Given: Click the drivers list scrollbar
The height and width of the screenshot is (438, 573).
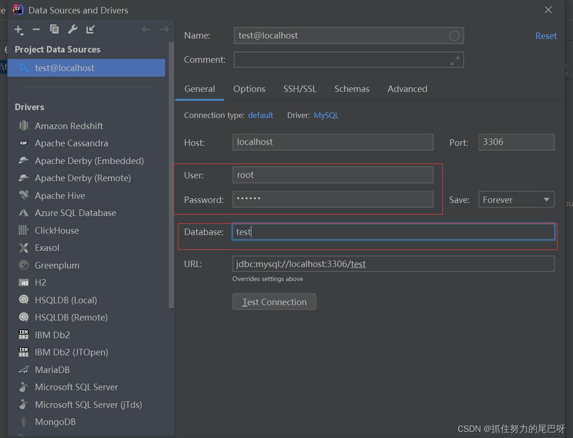Looking at the screenshot, I should (x=171, y=175).
